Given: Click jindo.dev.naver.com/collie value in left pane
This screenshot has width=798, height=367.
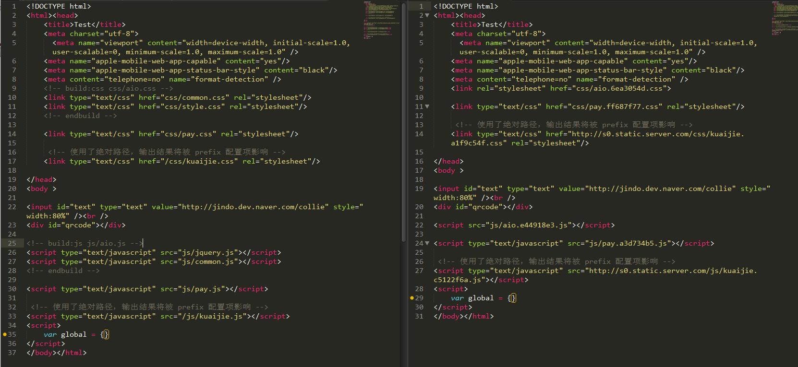Looking at the screenshot, I should point(254,207).
